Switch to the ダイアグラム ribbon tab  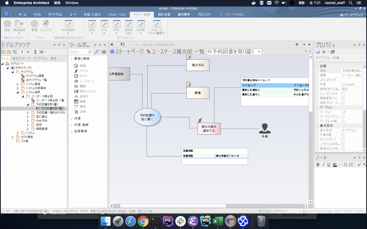tap(55, 14)
